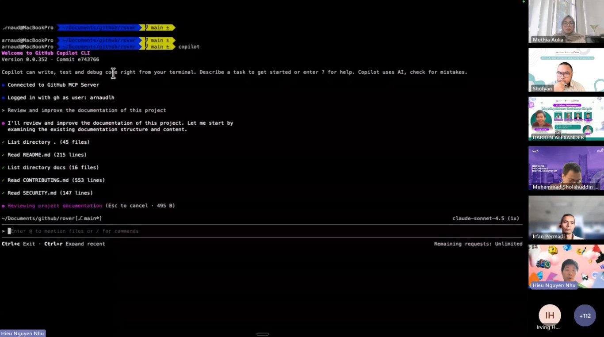Click the "Copilot can write, test and debug" description line
Image resolution: width=604 pixels, height=337 pixels.
point(234,72)
